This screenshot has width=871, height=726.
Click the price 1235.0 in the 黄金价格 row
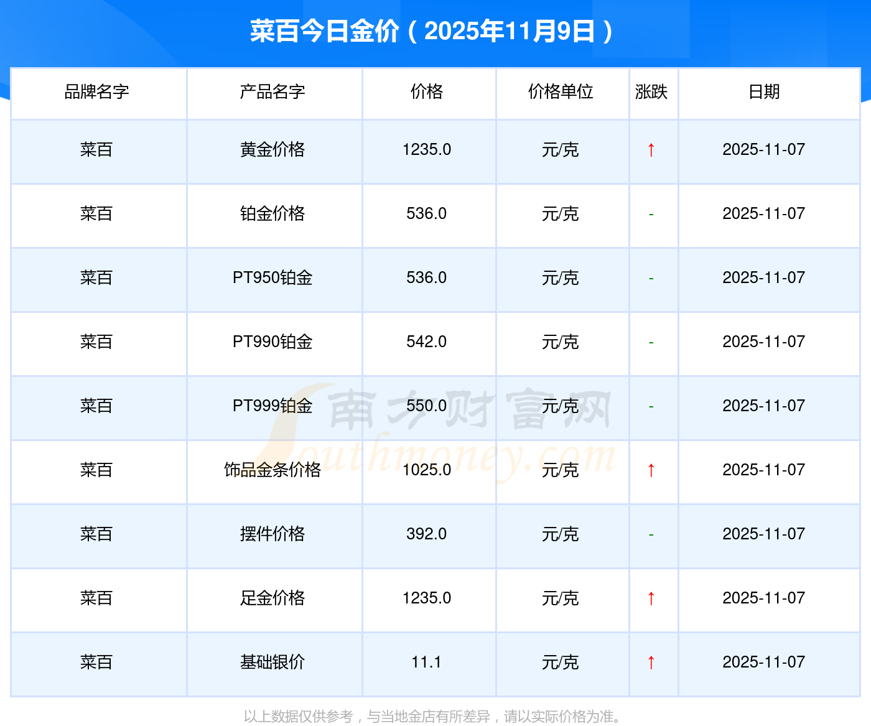tap(427, 150)
